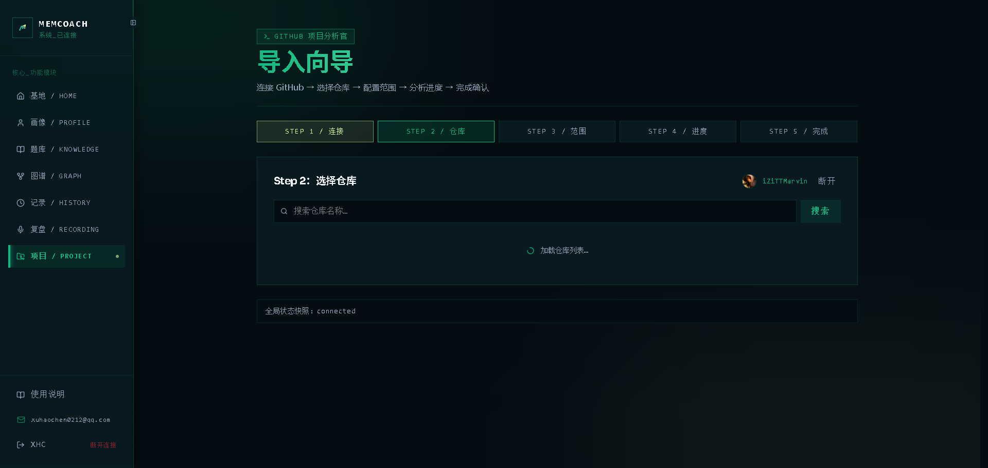Open 题库 / KNOWLEDGE in the sidebar
This screenshot has width=988, height=468.
click(x=67, y=149)
